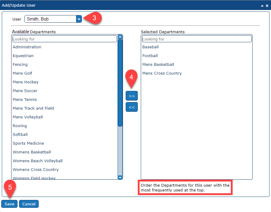
Task: Click the Available list scroll down arrow
Action: (120, 177)
